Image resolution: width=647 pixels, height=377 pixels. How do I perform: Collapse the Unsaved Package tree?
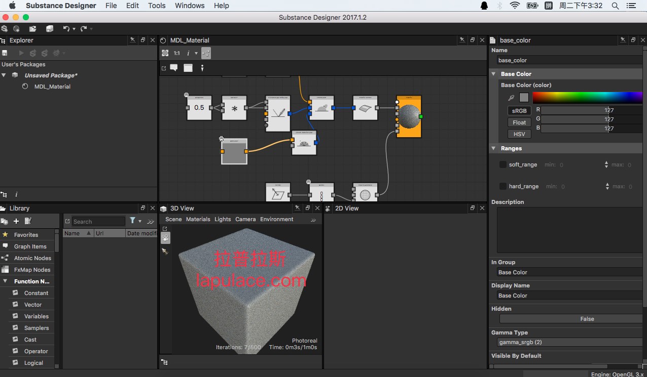click(4, 75)
